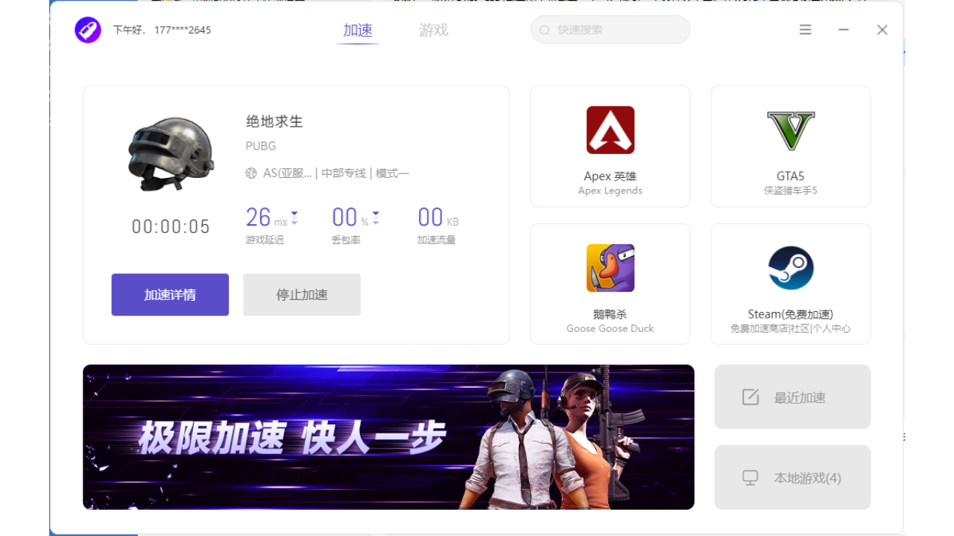Click 停止加速 to stop acceleration
The height and width of the screenshot is (536, 954).
(x=302, y=295)
